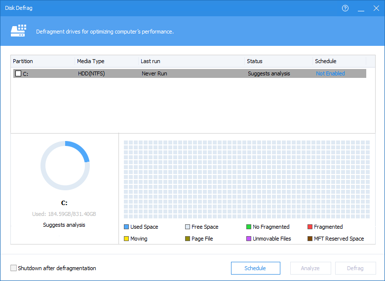Enable Shutdown after defragmentation checkbox
Image resolution: width=385 pixels, height=281 pixels.
tap(13, 268)
